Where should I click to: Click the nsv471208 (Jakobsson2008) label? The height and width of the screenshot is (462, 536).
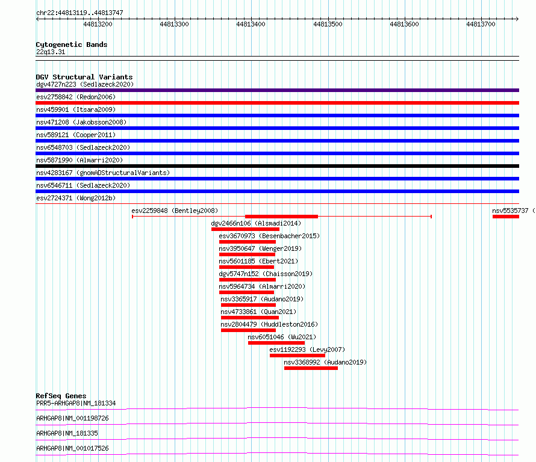pyautogui.click(x=81, y=122)
